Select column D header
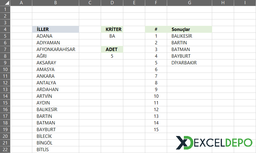 tap(112, 3)
